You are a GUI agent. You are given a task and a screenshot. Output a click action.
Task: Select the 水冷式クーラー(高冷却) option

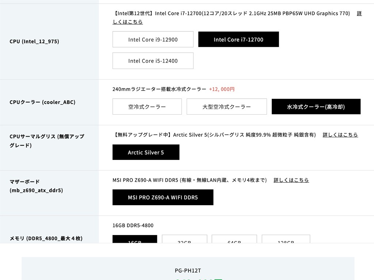pyautogui.click(x=316, y=107)
